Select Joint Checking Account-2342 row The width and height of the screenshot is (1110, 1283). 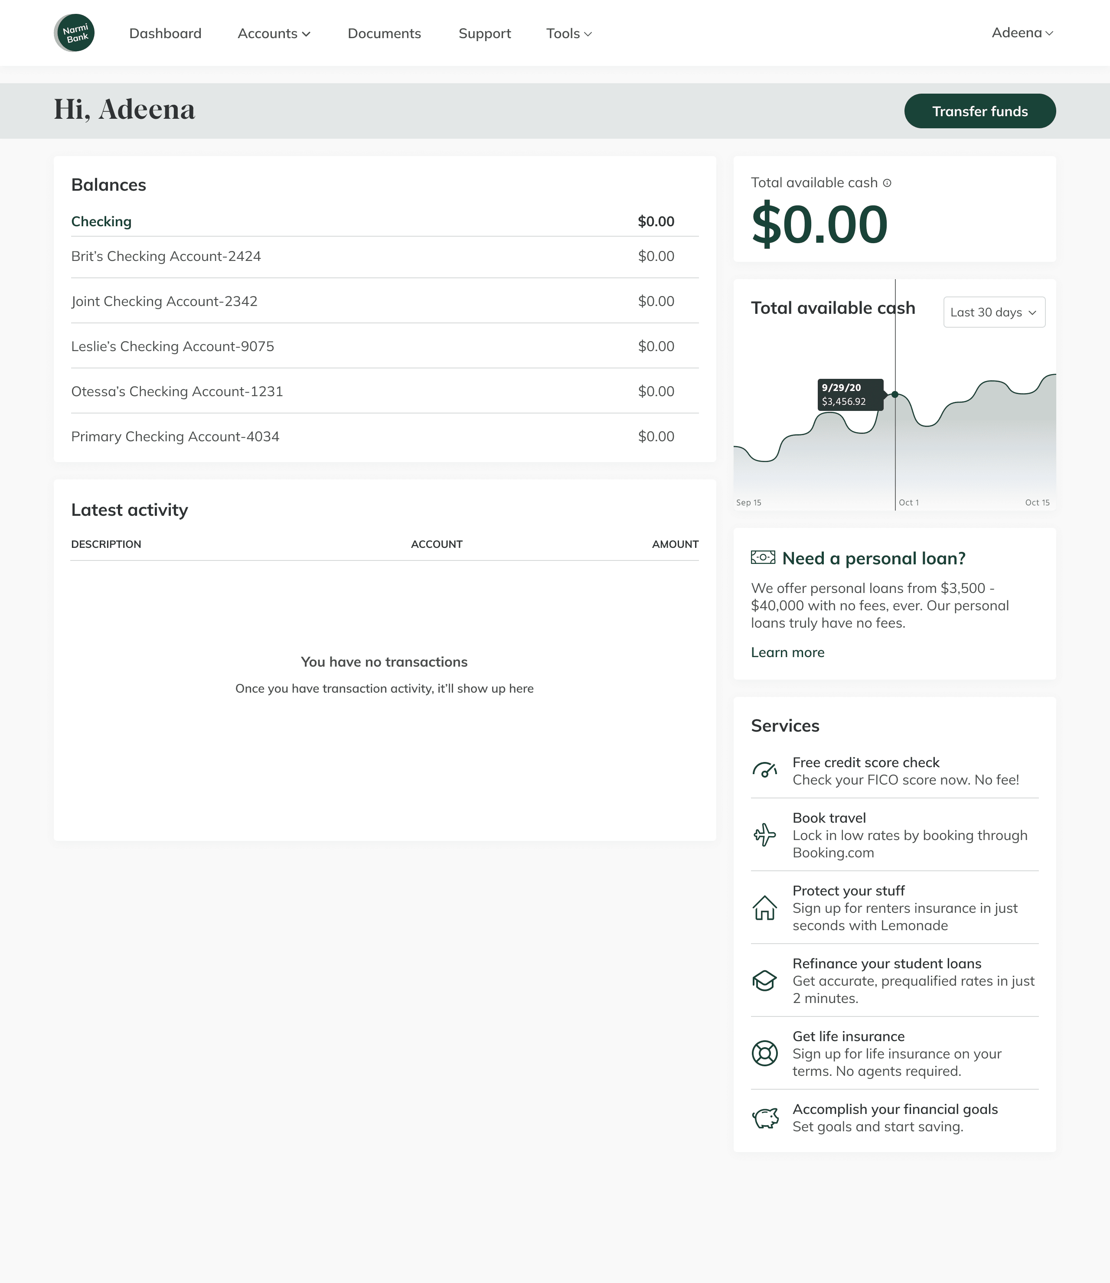point(164,301)
